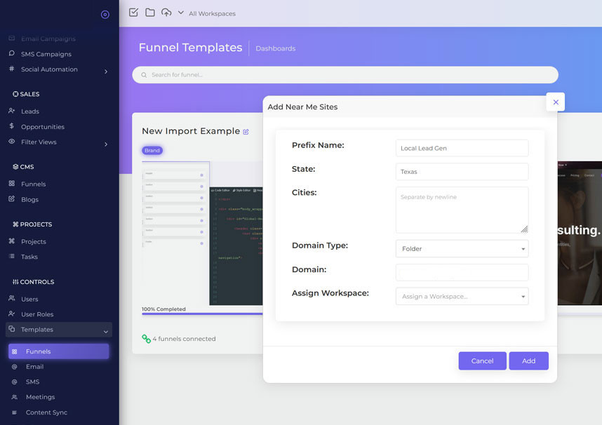Collapse the Templates section in sidebar

tap(106, 330)
